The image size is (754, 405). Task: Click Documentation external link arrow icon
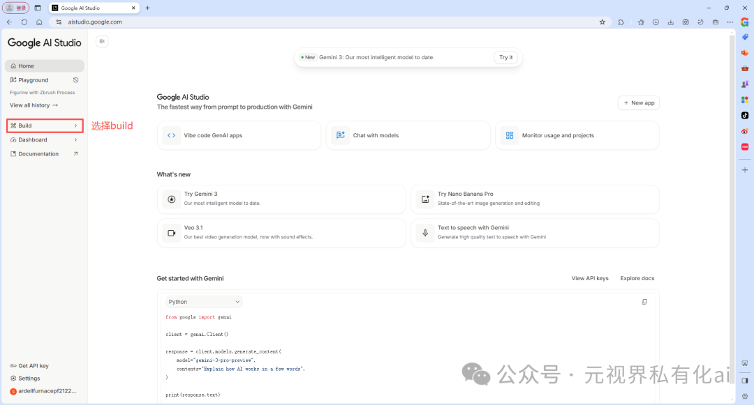click(75, 154)
